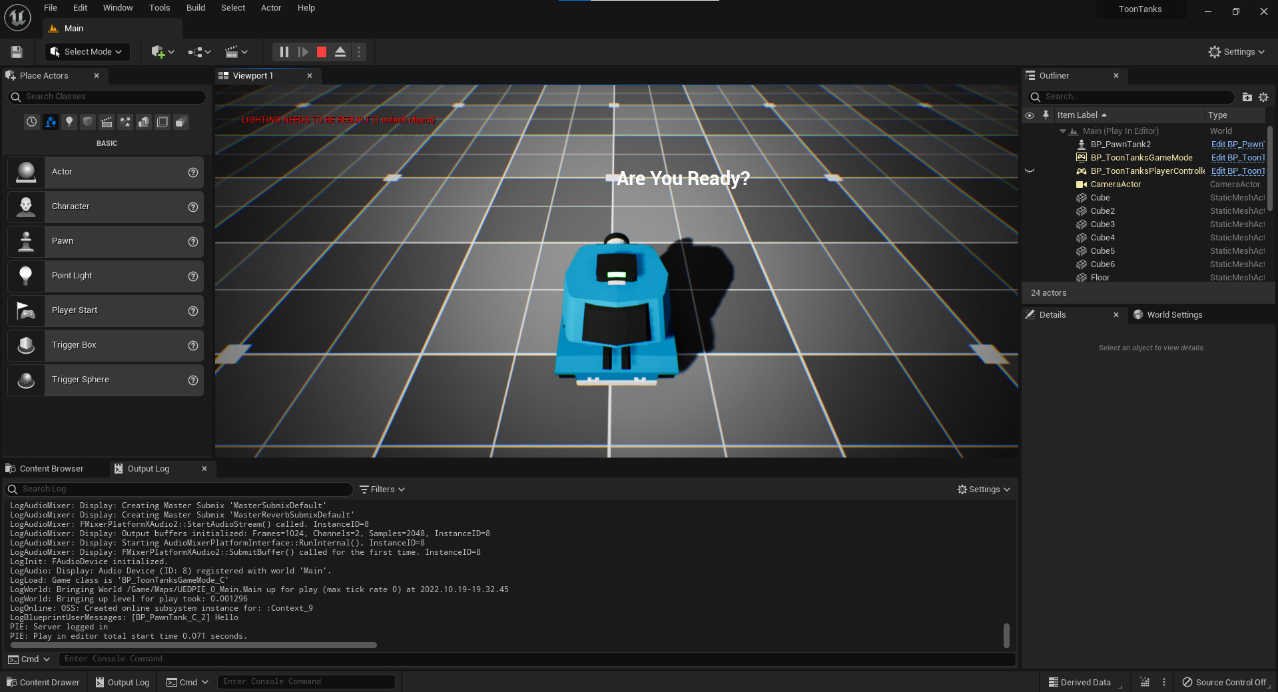The width and height of the screenshot is (1278, 692).
Task: Collapse the Main world tree
Action: click(x=1063, y=131)
